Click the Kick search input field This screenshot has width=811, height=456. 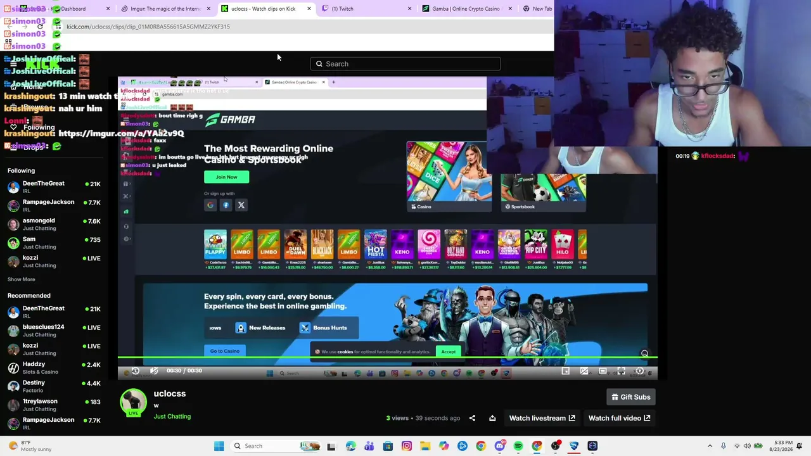[x=405, y=64]
